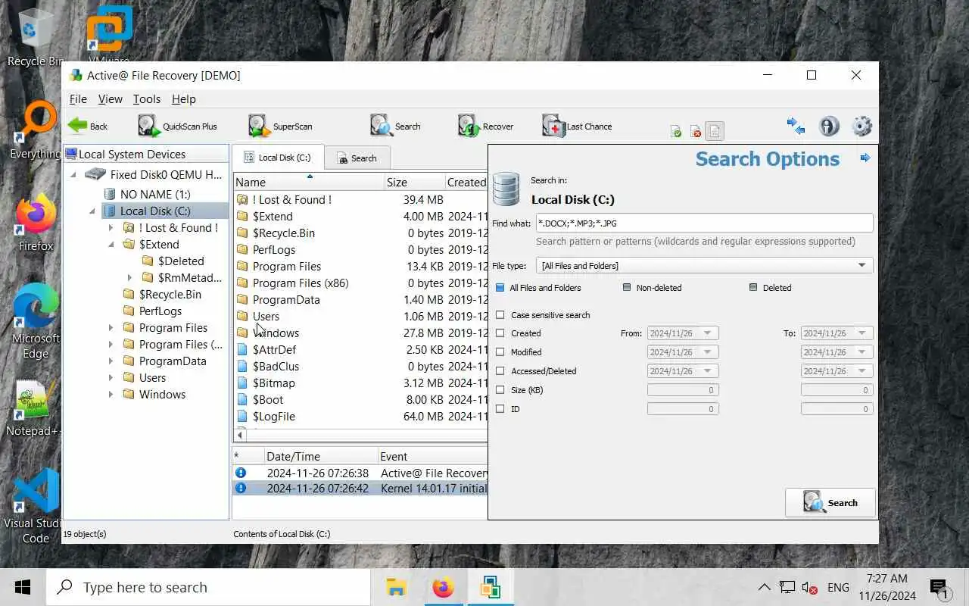Click Find what pattern input field
The width and height of the screenshot is (969, 606).
[704, 223]
